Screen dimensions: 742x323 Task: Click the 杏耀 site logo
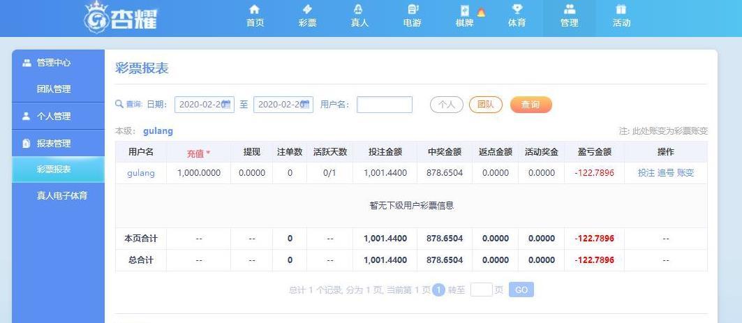click(121, 17)
